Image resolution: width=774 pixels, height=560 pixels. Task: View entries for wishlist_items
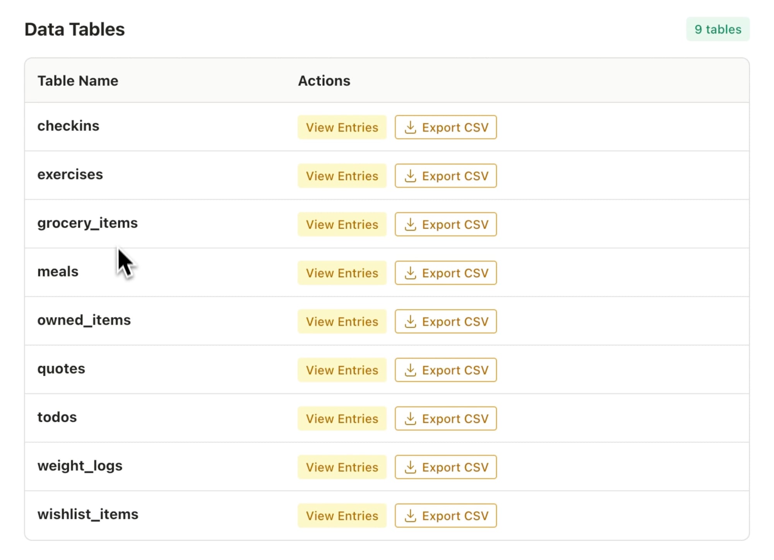tap(342, 516)
